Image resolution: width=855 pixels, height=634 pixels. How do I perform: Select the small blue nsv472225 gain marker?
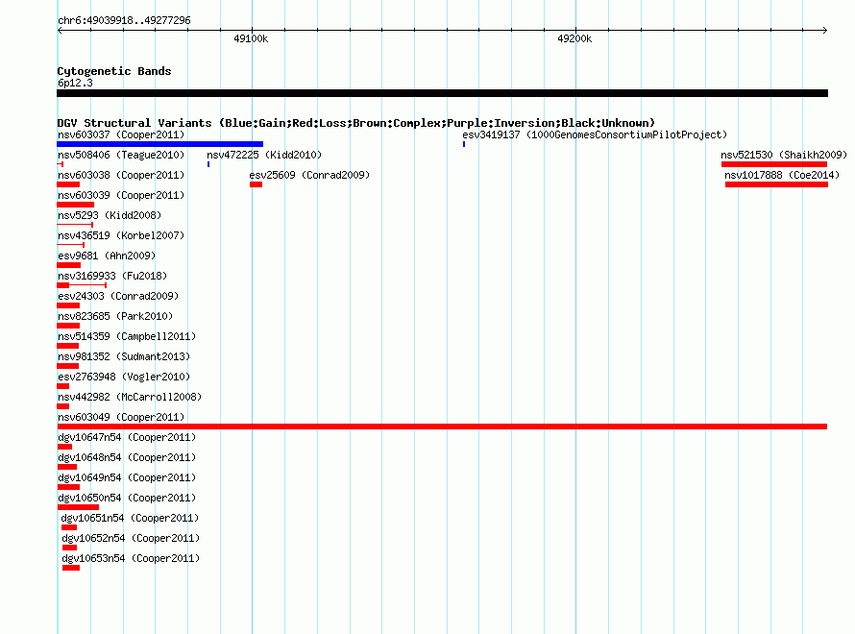pyautogui.click(x=208, y=164)
